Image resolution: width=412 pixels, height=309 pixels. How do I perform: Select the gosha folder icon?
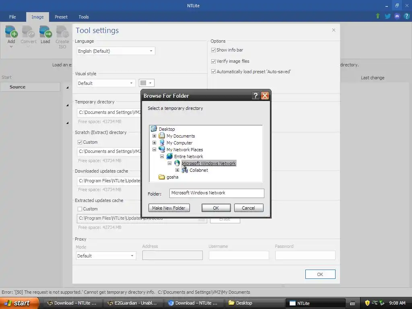tap(162, 177)
